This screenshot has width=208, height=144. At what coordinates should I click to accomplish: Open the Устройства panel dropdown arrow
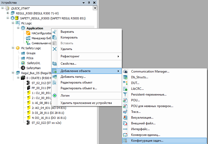84,3
